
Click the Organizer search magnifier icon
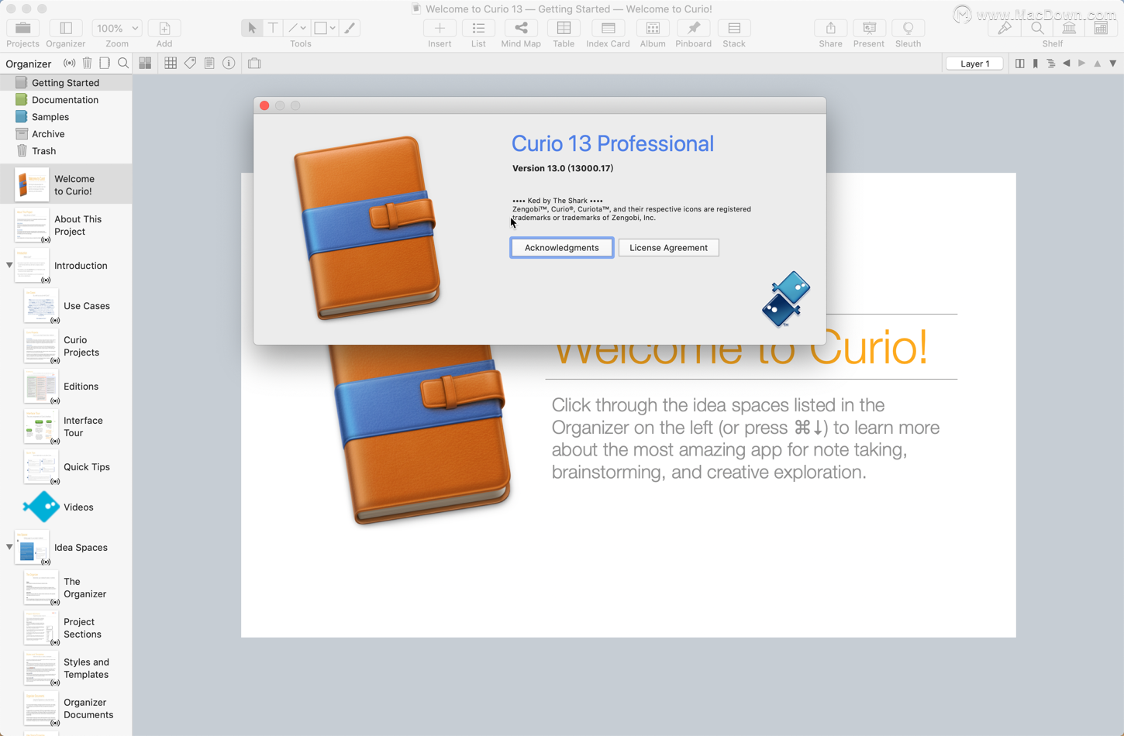[x=123, y=64]
